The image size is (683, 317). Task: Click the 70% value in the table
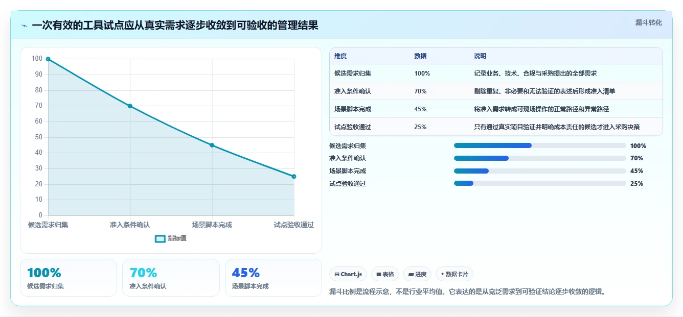tap(420, 91)
